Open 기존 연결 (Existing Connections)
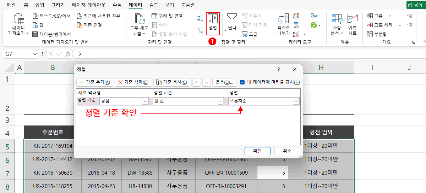Image resolution: width=426 pixels, height=193 pixels. 90,25
